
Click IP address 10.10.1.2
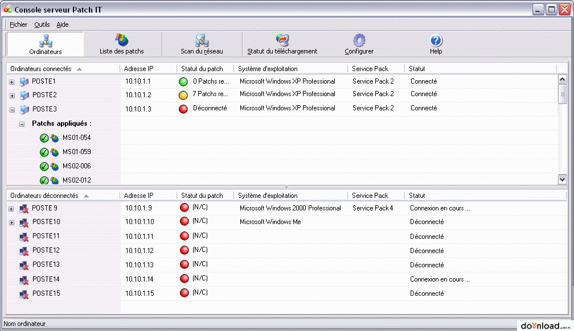pos(138,95)
